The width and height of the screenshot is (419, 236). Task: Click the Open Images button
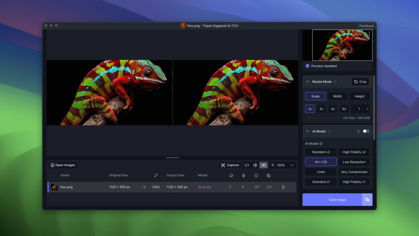(63, 165)
